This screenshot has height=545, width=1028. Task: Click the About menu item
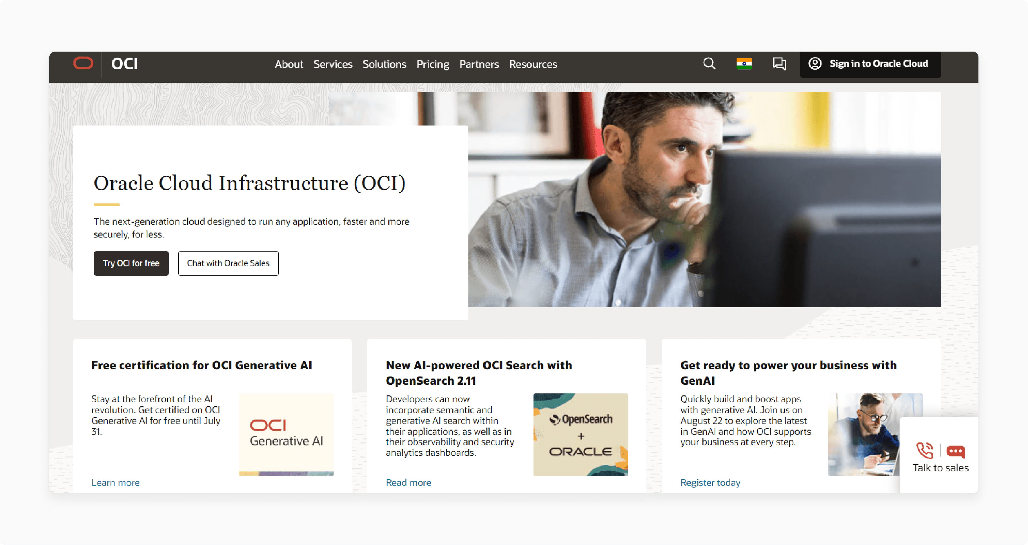(x=288, y=64)
